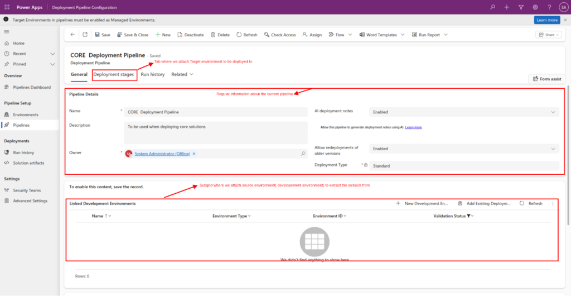
Task: Click the Save icon in command bar
Action: [x=98, y=35]
